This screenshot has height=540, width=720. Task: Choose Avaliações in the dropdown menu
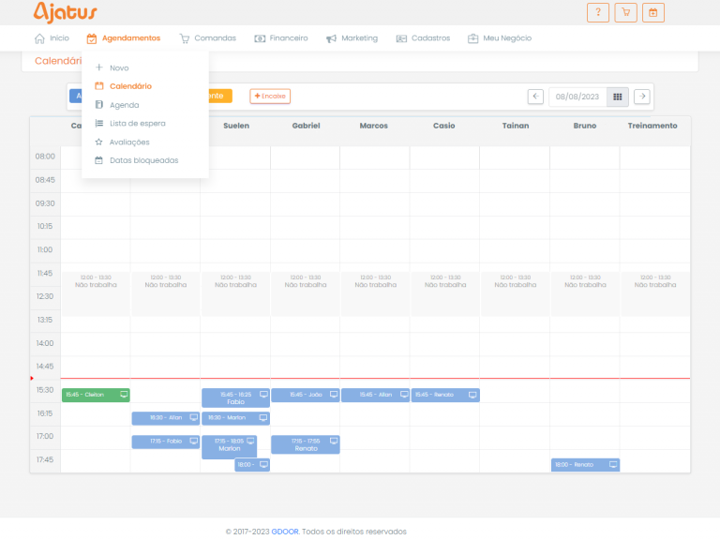click(129, 142)
